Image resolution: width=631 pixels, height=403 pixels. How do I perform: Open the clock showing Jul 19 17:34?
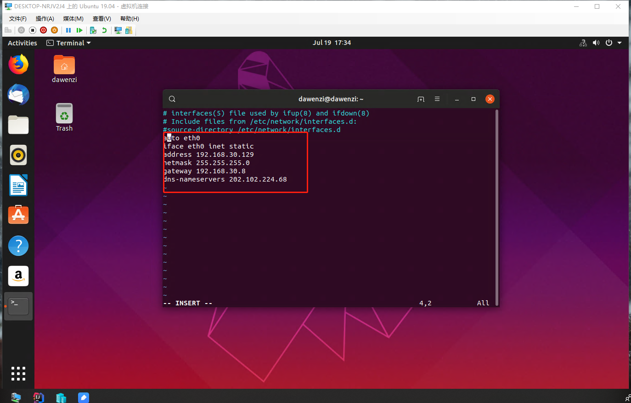(x=332, y=43)
